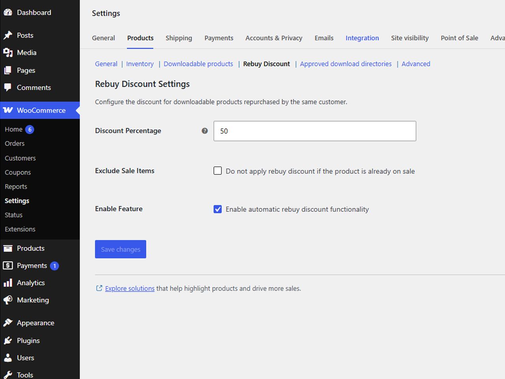Click the Analytics bar chart icon
This screenshot has height=379, width=505.
(8, 283)
